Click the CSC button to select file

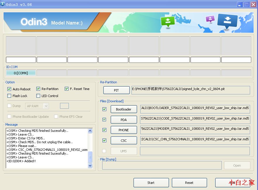pyautogui.click(x=124, y=140)
